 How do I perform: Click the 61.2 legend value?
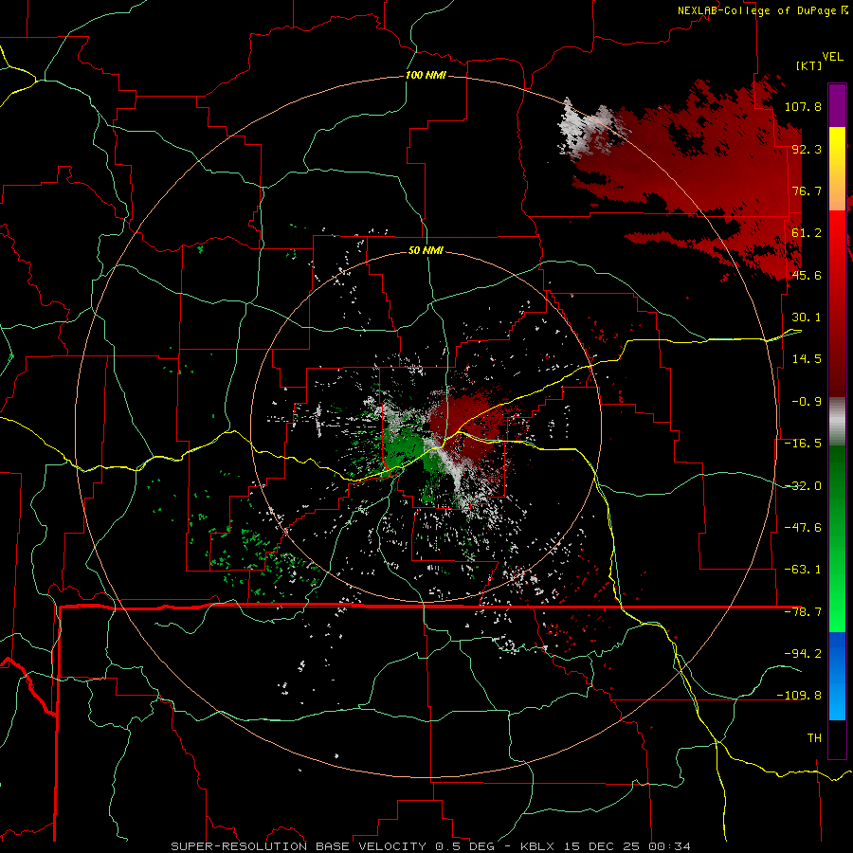click(807, 233)
